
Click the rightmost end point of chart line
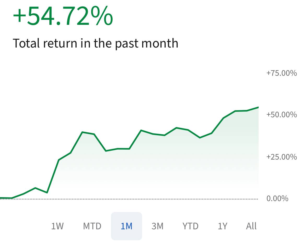click(x=258, y=107)
